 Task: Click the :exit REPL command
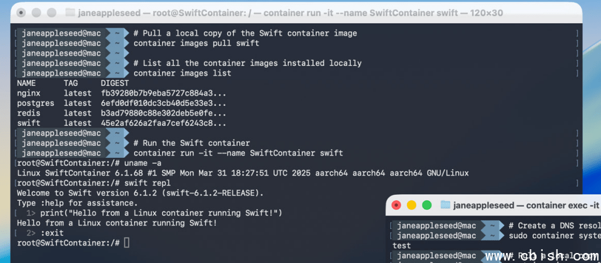(x=52, y=233)
